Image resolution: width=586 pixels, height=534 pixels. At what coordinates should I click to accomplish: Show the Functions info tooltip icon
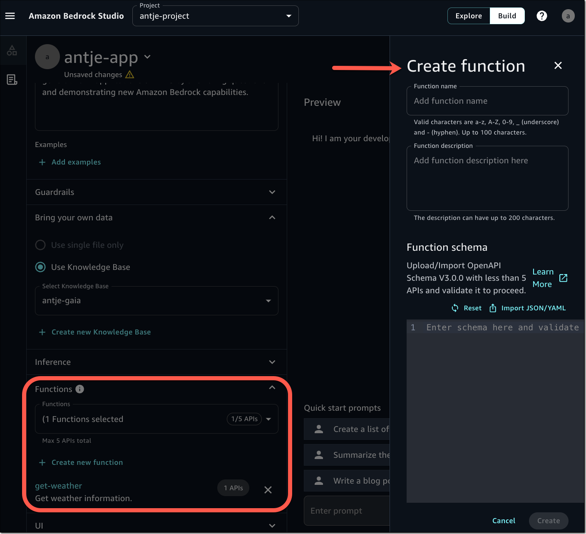tap(80, 389)
